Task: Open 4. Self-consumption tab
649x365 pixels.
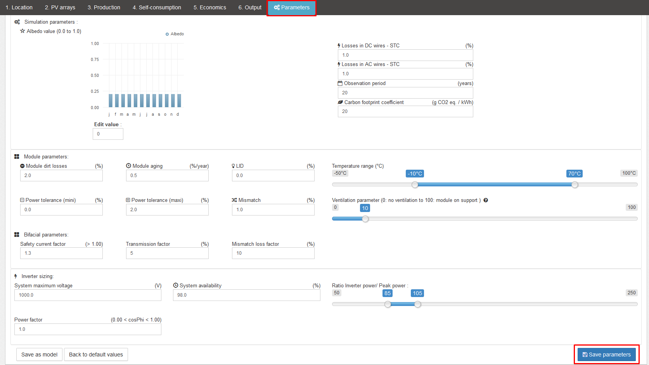Action: point(157,7)
